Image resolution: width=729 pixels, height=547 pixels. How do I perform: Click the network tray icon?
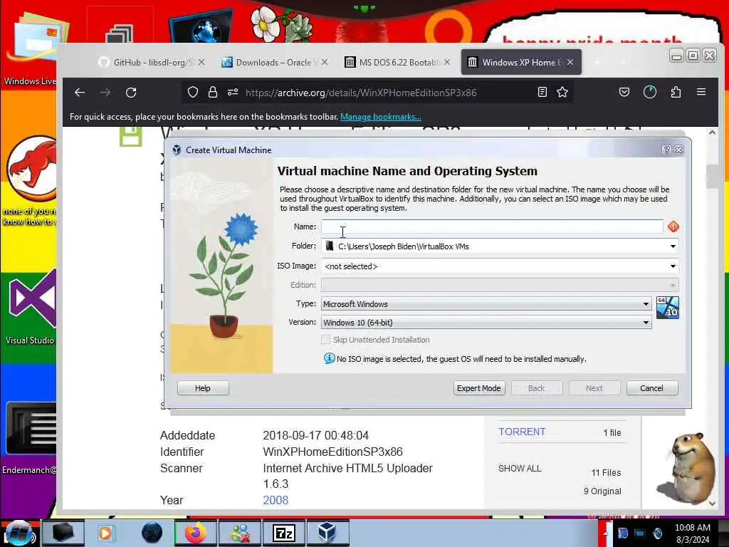click(640, 533)
